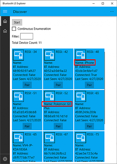Viewport: 117px width, 164px height.
Task: Focus the Filter text box
Action: [x=27, y=36]
